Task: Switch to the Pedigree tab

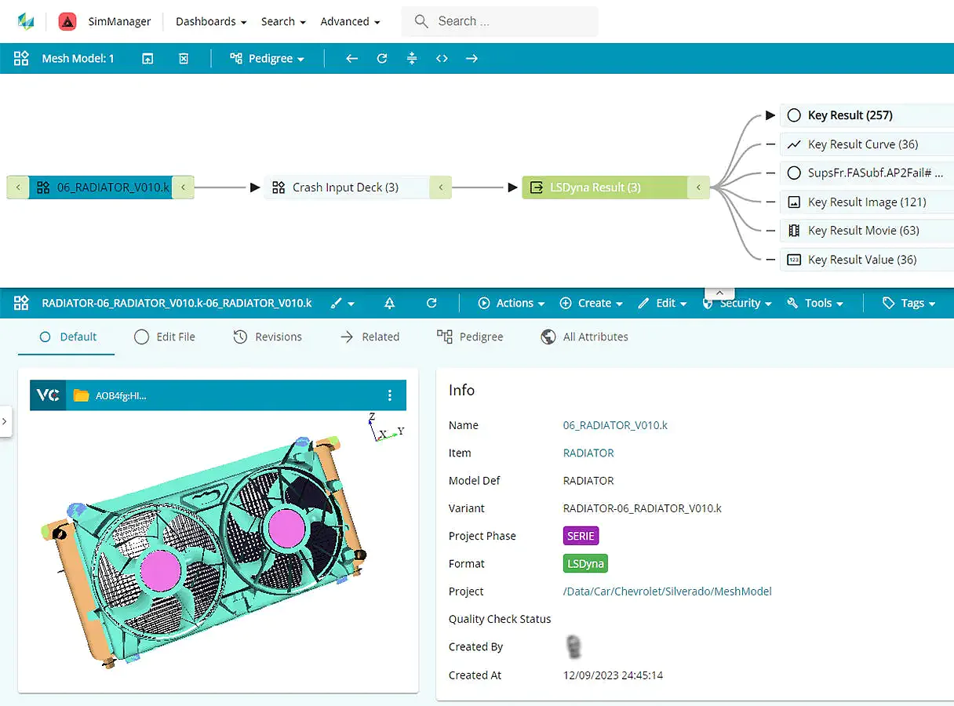Action: click(470, 337)
